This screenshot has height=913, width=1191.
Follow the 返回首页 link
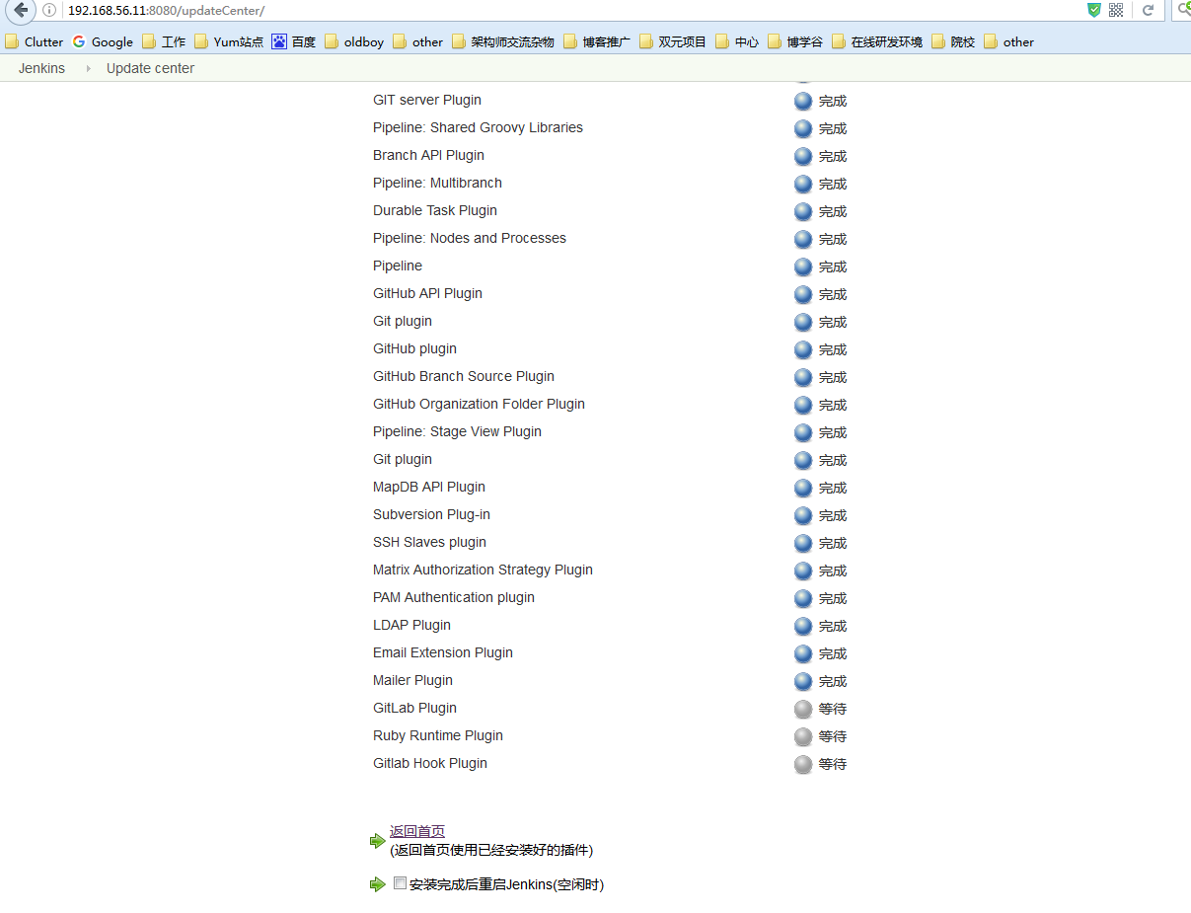[417, 831]
